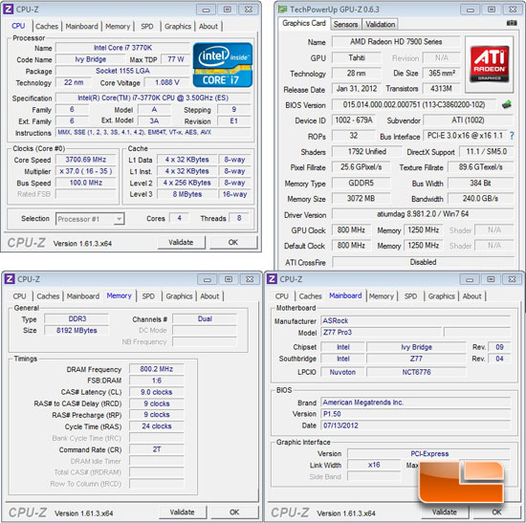The image size is (526, 523).
Task: Open Mainboard tab in top CPU-Z window
Action: click(x=81, y=26)
